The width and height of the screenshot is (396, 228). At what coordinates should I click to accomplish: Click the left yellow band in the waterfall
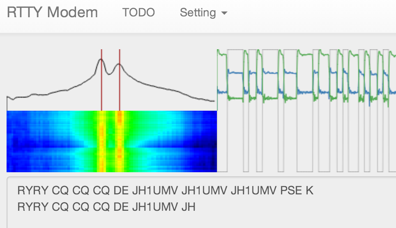point(101,141)
